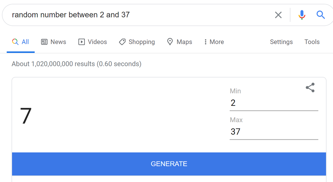Click the Max value input field
This screenshot has width=333, height=182.
click(274, 132)
